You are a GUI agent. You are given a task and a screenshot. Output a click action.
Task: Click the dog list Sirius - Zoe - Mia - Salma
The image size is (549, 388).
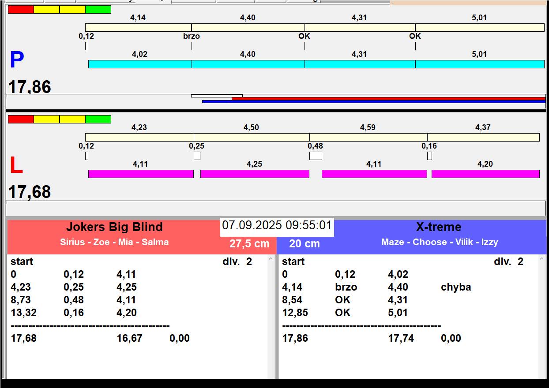click(114, 242)
